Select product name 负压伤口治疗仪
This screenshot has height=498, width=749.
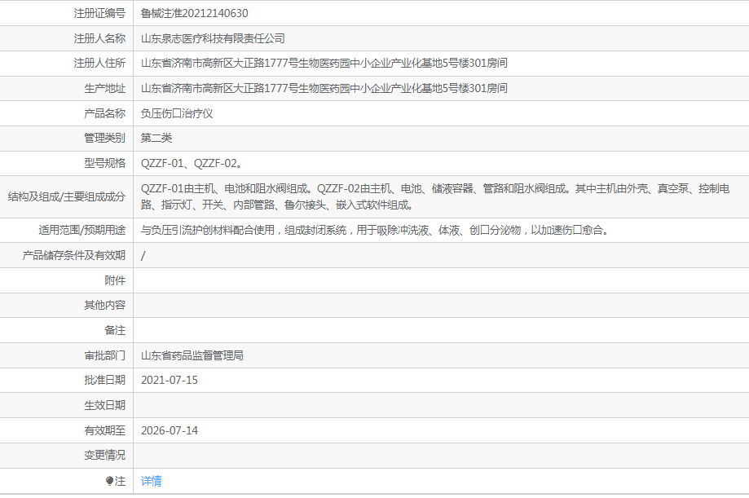point(177,113)
